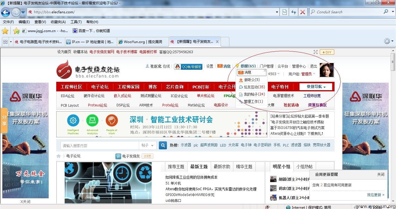Click the 退出 logout link
The width and height of the screenshot is (396, 209).
click(x=314, y=66)
